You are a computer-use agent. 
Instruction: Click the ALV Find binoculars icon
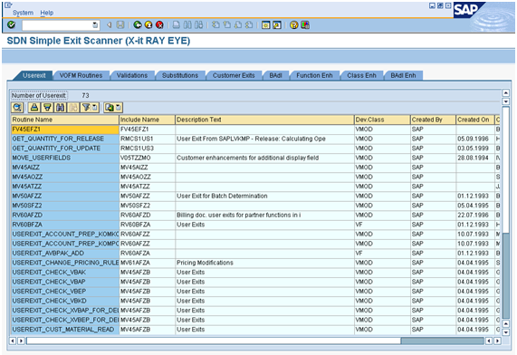pos(60,107)
